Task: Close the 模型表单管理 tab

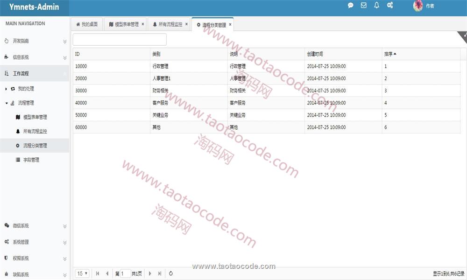Action: [x=142, y=24]
